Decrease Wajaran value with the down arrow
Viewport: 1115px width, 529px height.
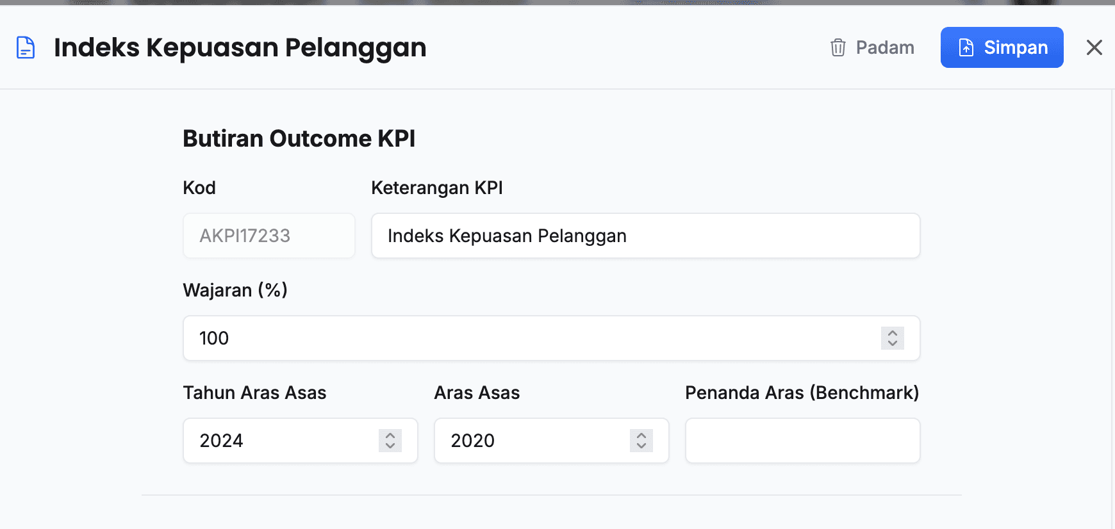point(893,343)
